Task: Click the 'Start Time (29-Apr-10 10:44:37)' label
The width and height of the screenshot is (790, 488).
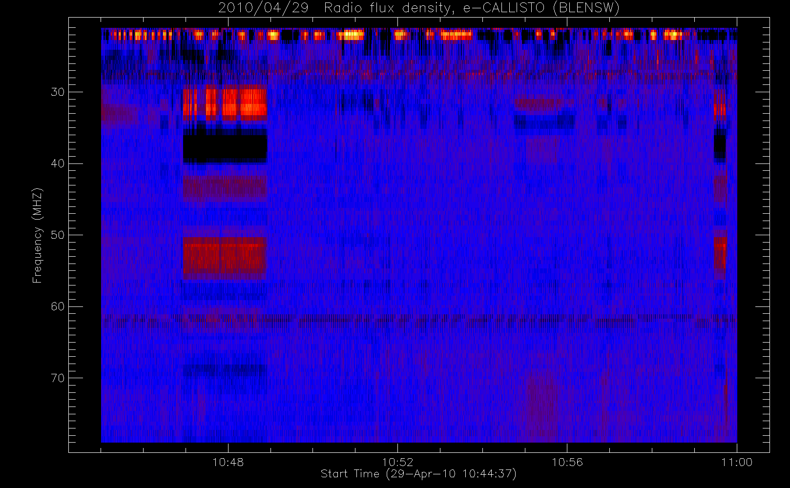Action: [418, 474]
